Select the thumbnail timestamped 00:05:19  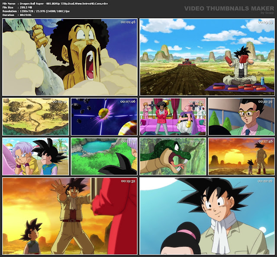point(35,117)
